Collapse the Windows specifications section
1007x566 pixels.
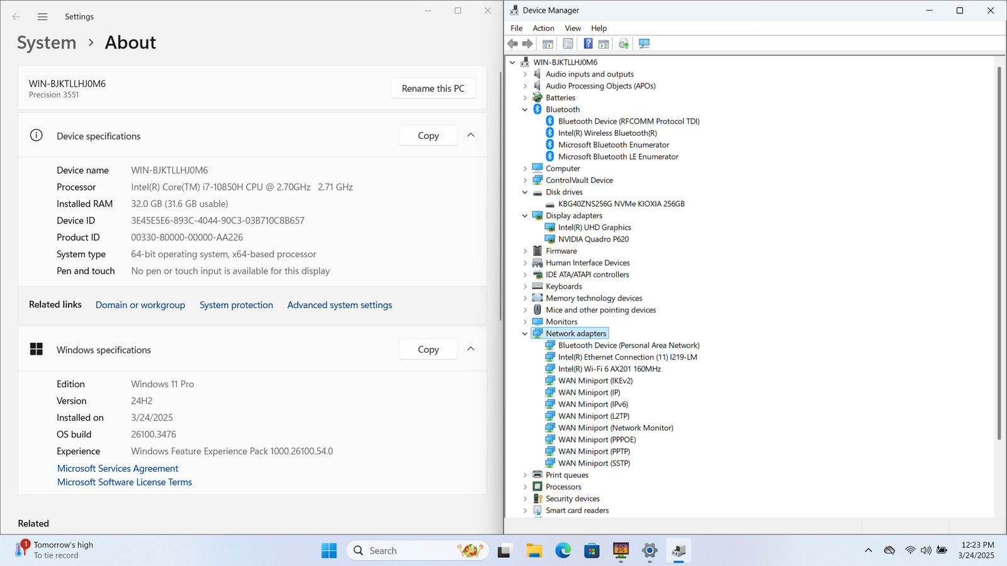(x=471, y=349)
